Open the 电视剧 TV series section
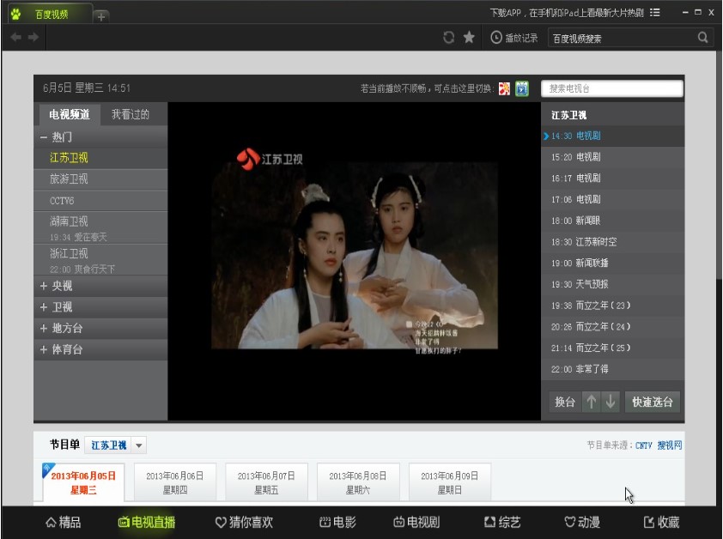 coord(416,523)
